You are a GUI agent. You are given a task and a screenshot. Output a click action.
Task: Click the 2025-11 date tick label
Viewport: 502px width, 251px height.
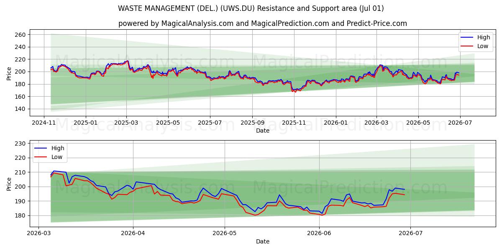tap(294, 123)
